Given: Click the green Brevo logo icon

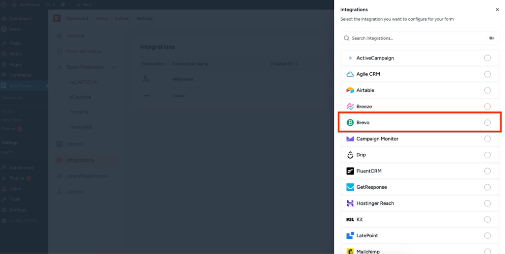Looking at the screenshot, I should tap(350, 123).
